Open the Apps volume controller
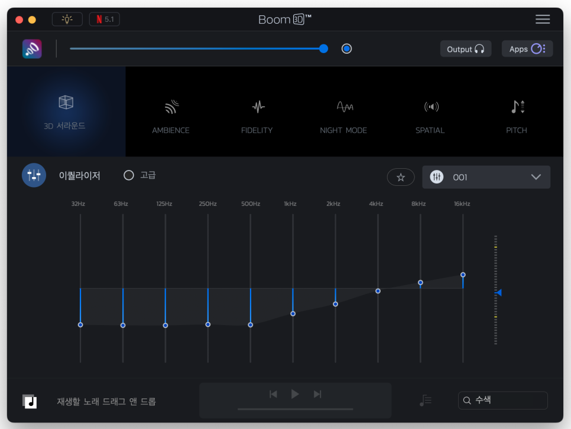Screen dimensions: 571x429 (x=527, y=49)
